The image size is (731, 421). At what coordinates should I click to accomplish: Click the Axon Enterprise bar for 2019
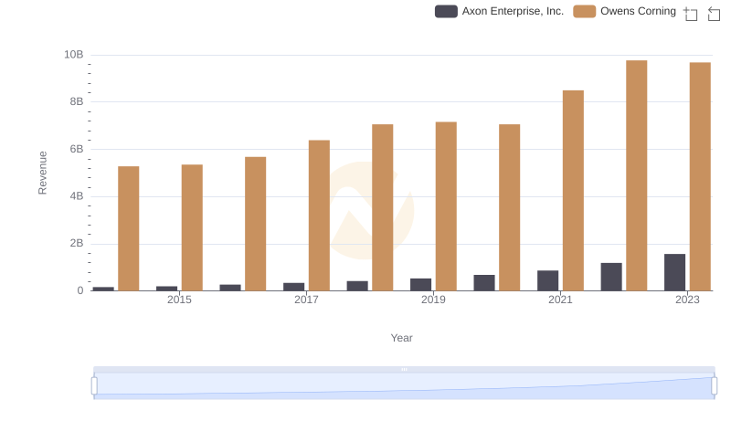pos(421,285)
